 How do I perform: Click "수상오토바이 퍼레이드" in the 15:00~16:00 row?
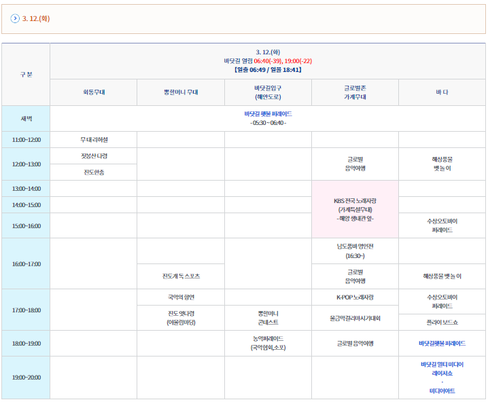coord(442,225)
